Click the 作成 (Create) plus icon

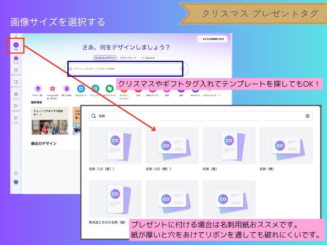click(x=16, y=45)
